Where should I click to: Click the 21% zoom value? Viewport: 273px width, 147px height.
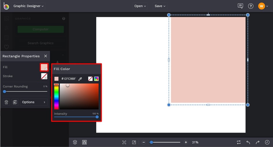pos(195,142)
